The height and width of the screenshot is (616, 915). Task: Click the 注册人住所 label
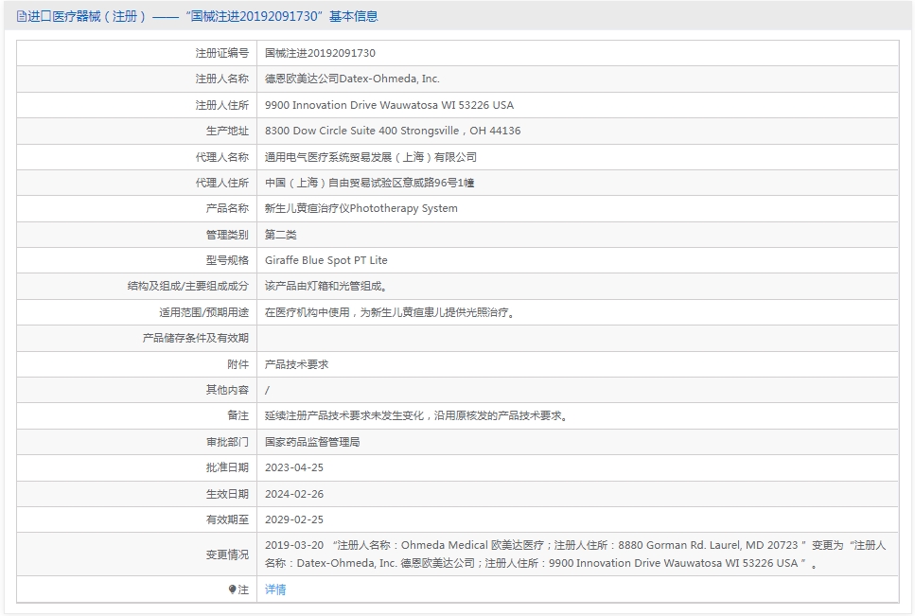click(221, 105)
